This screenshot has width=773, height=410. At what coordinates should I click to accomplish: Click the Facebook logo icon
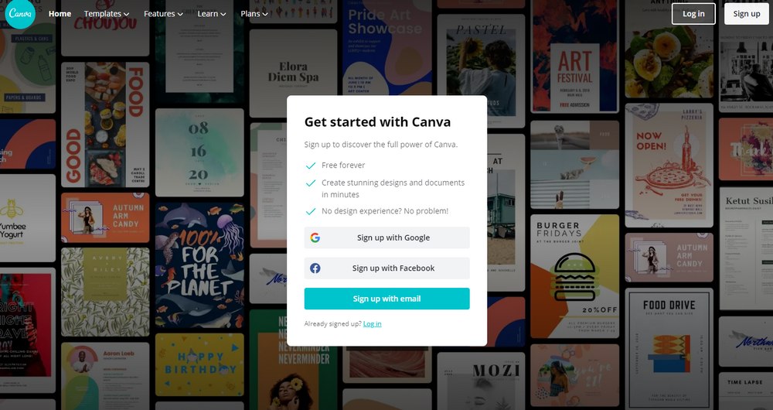(315, 268)
